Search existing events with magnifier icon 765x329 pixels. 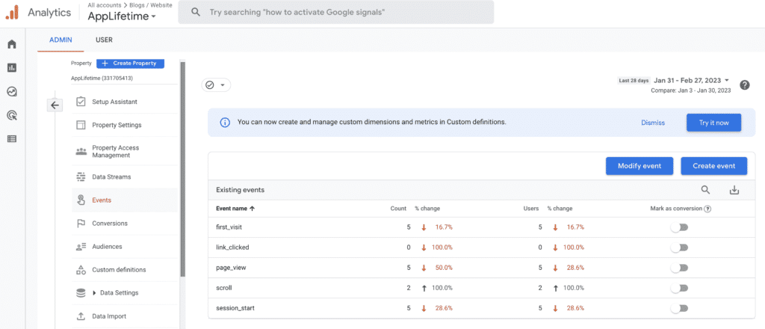(706, 190)
